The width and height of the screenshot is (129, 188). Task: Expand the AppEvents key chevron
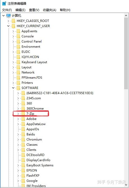coord(13,31)
